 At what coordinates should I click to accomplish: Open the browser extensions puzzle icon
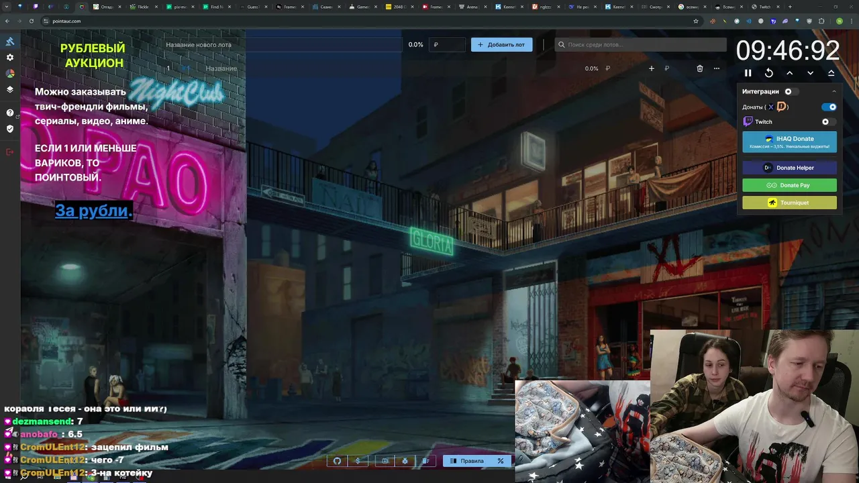(821, 21)
